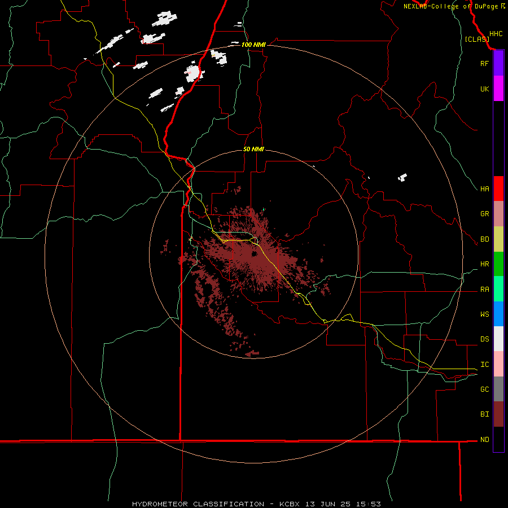Click the "50 NMI" range ring label
This screenshot has height=508, width=508.
click(253, 149)
